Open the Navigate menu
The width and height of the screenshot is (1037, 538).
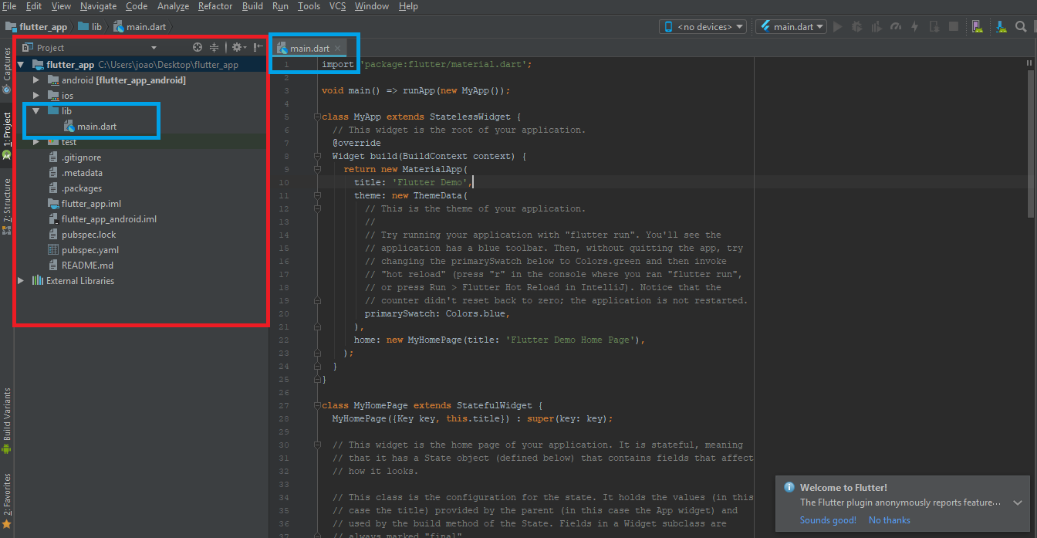click(98, 6)
